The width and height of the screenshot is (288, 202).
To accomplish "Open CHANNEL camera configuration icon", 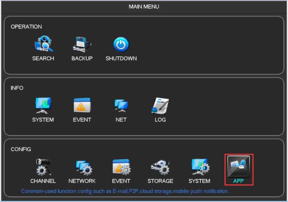I will 43,167.
